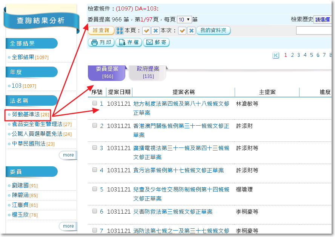Select all for 本次 using checkmark icon

pyautogui.click(x=183, y=30)
